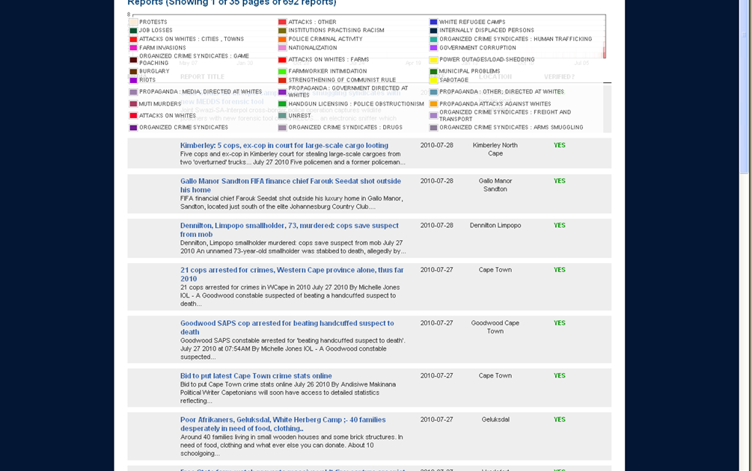The image size is (752, 471).
Task: Click Cape Town location in 21 cops row
Action: point(495,270)
